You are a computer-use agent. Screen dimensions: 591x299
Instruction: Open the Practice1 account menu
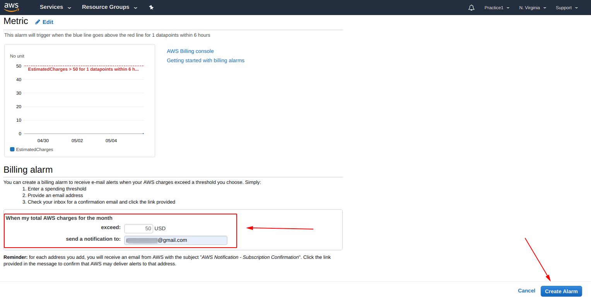[x=497, y=8]
